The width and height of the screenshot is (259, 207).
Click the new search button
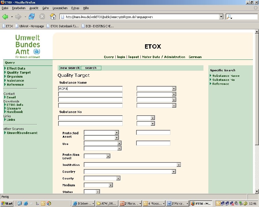click(70, 68)
